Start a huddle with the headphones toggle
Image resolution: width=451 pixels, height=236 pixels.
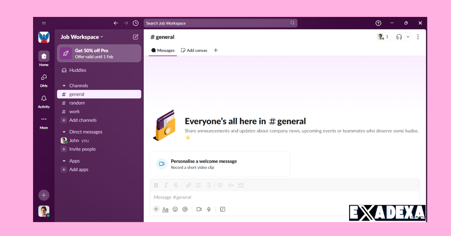[x=398, y=36]
